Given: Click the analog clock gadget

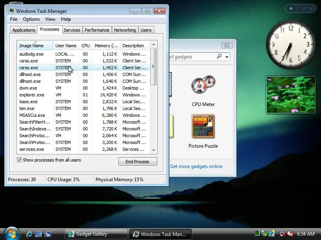Looking at the screenshot, I should (x=291, y=44).
